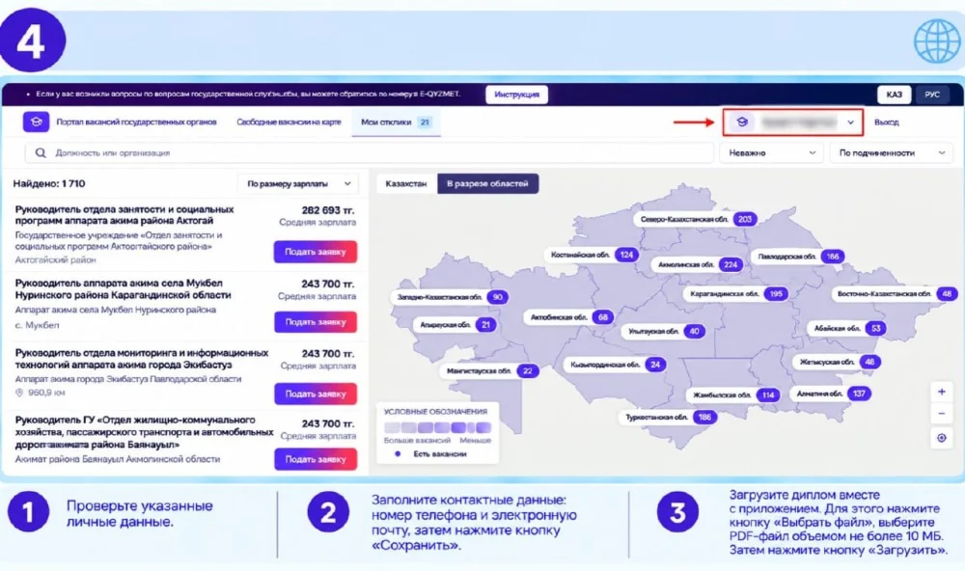
Task: Switch language to КАЗ
Action: 894,95
